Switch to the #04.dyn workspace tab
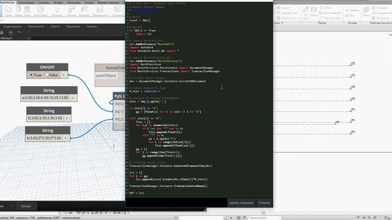This screenshot has height=220, width=392. pyautogui.click(x=6, y=38)
